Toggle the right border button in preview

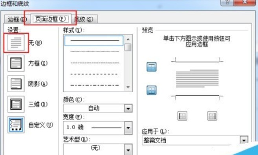coord(212,116)
